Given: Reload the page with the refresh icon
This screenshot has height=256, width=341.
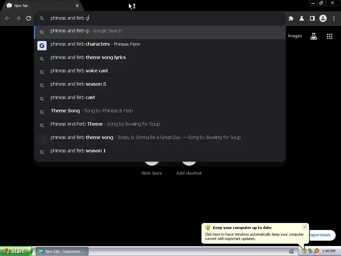Looking at the screenshot, I should click(x=29, y=18).
